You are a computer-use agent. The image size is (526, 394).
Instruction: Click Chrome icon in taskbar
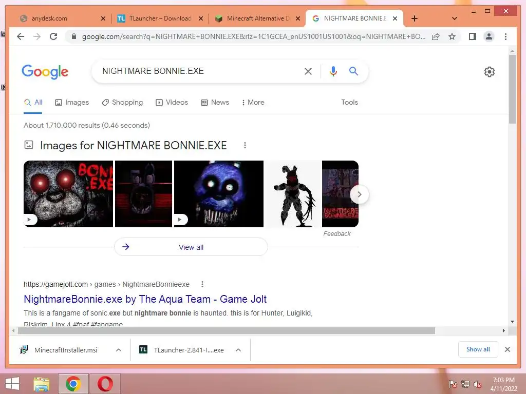pyautogui.click(x=73, y=384)
